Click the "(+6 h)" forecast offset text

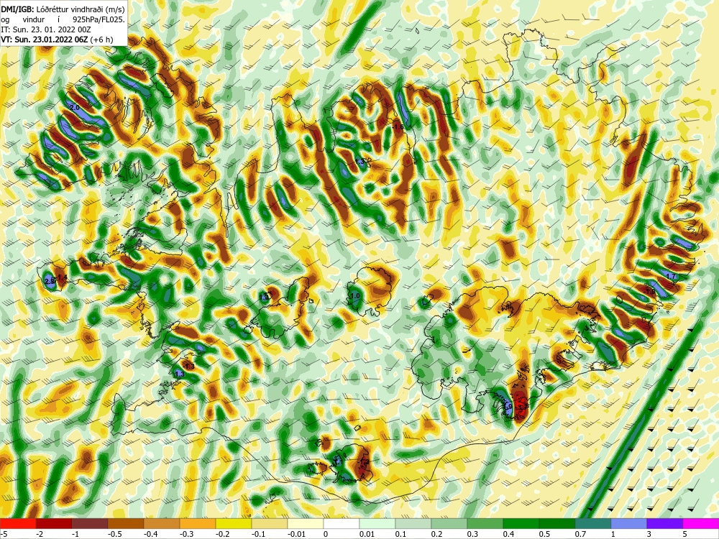(101, 40)
